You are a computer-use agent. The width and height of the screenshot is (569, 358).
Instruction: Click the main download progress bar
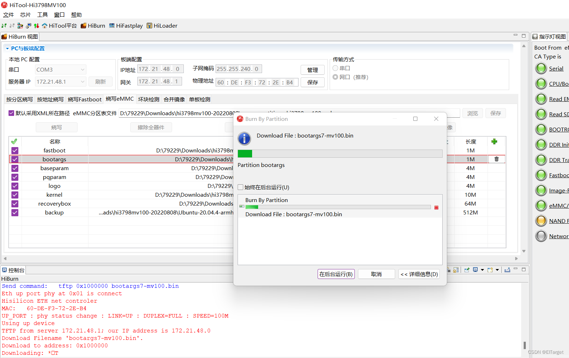click(x=340, y=153)
